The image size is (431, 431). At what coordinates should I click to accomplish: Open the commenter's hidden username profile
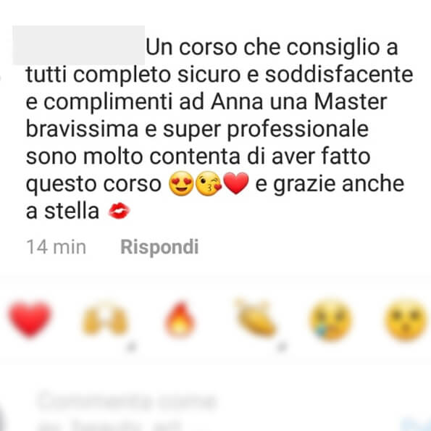click(79, 45)
